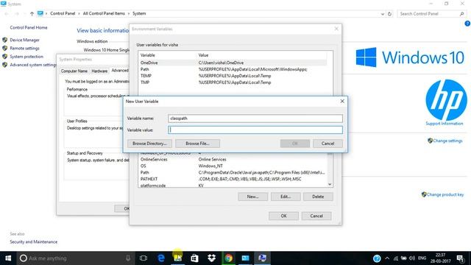Click All Control Panel Items breadcrumb
This screenshot has height=265, width=471.
click(x=104, y=13)
